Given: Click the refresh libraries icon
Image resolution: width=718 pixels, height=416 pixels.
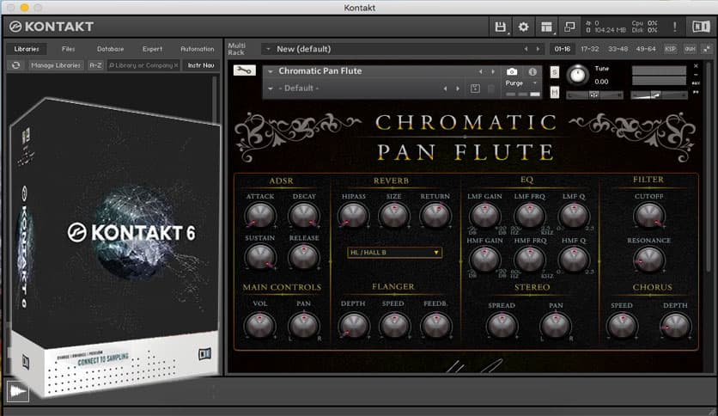Looking at the screenshot, I should click(16, 65).
